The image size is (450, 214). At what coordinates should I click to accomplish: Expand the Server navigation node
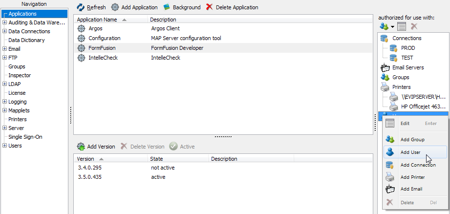(x=4, y=128)
